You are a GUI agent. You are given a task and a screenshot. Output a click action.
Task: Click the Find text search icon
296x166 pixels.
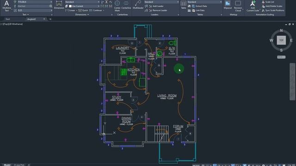pyautogui.click(x=51, y=6)
